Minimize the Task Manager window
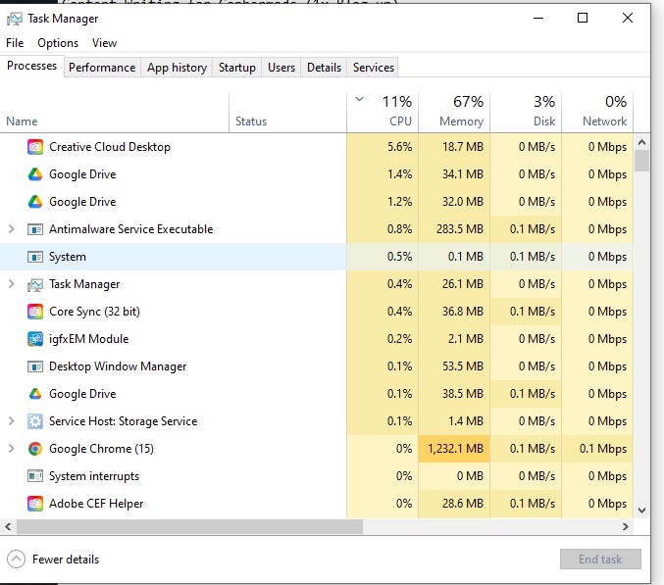 pyautogui.click(x=538, y=19)
